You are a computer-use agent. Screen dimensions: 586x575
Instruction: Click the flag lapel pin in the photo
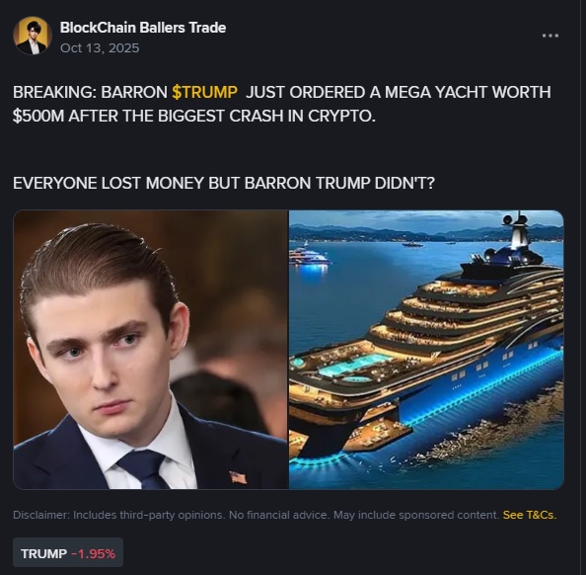coord(238,477)
